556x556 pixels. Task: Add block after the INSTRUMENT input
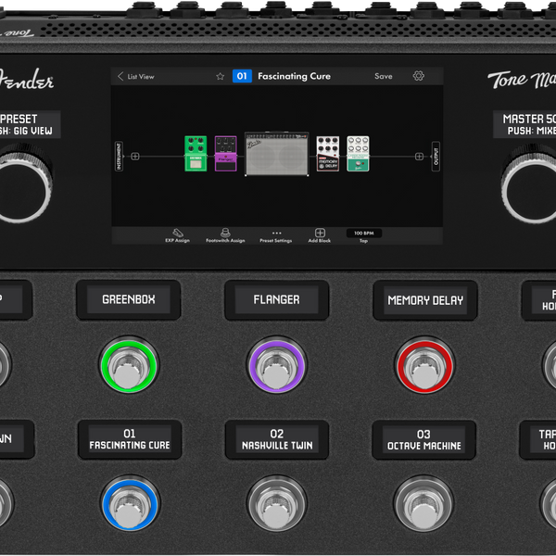tap(135, 157)
